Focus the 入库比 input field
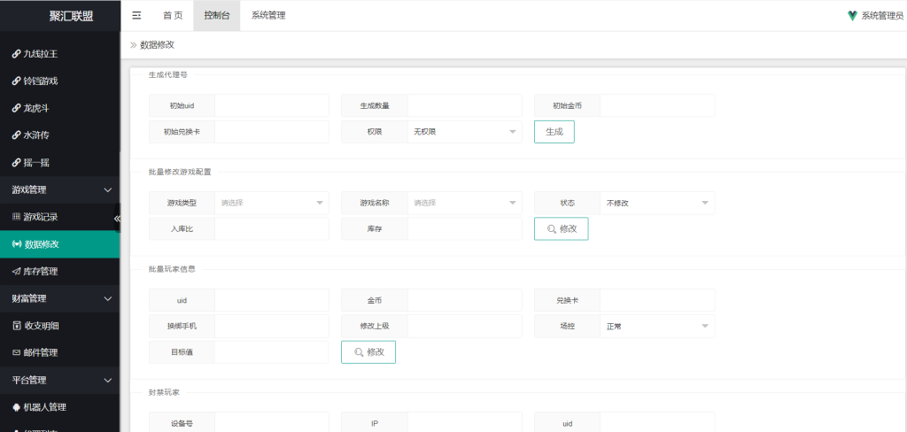 click(x=272, y=229)
